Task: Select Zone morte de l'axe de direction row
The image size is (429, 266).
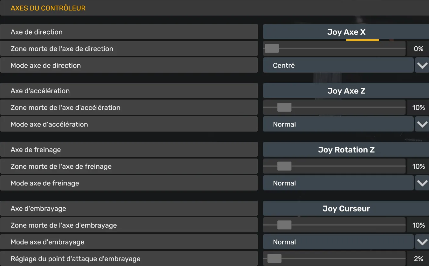Action: [129, 49]
